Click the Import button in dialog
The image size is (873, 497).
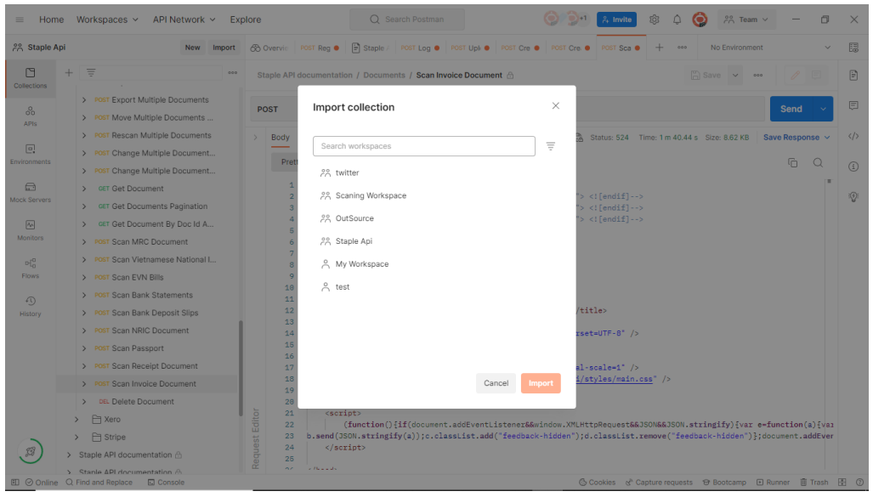click(541, 383)
